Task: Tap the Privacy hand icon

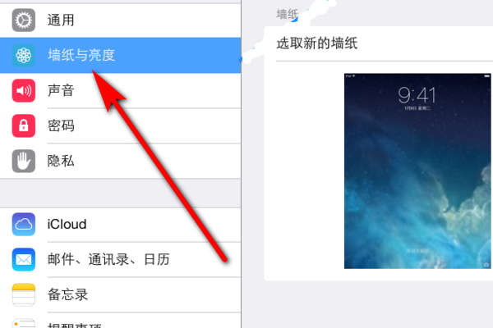Action: (x=24, y=161)
